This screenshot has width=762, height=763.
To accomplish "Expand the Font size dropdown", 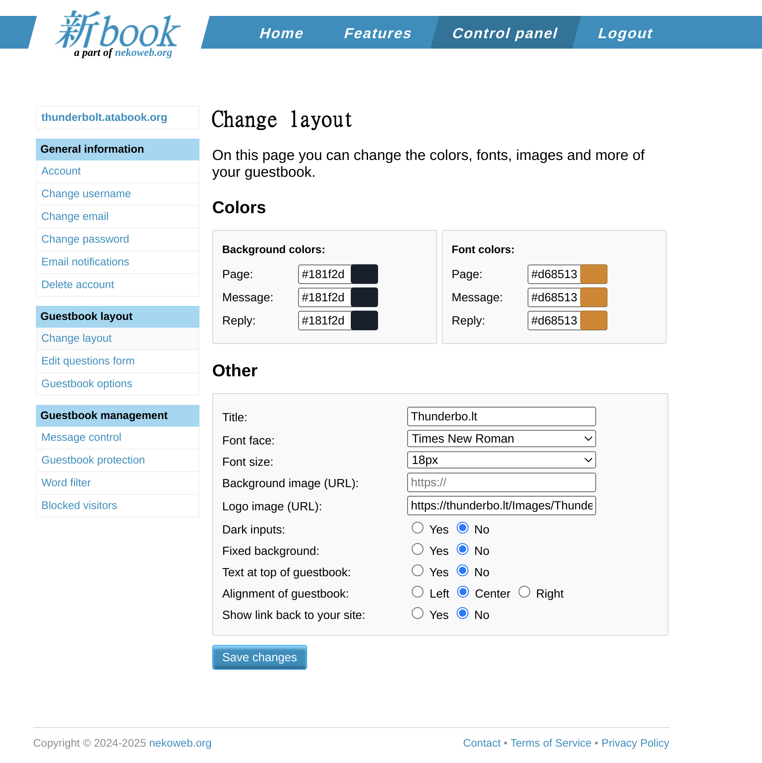I will (x=501, y=460).
